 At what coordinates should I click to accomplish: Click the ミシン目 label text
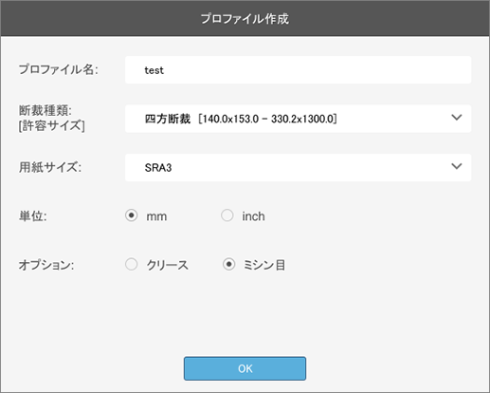point(264,265)
